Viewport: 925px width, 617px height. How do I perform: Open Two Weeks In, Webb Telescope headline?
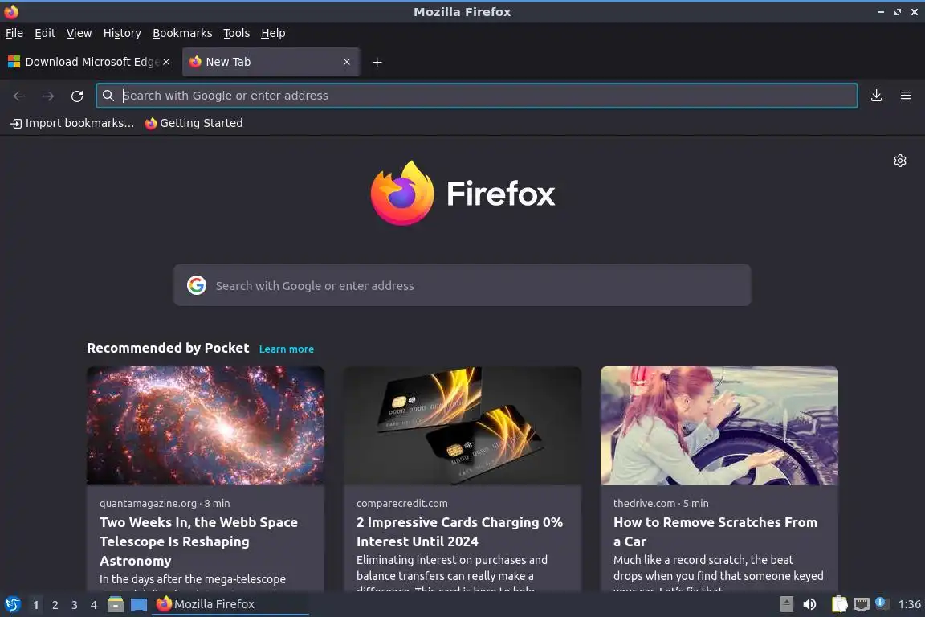pyautogui.click(x=199, y=541)
